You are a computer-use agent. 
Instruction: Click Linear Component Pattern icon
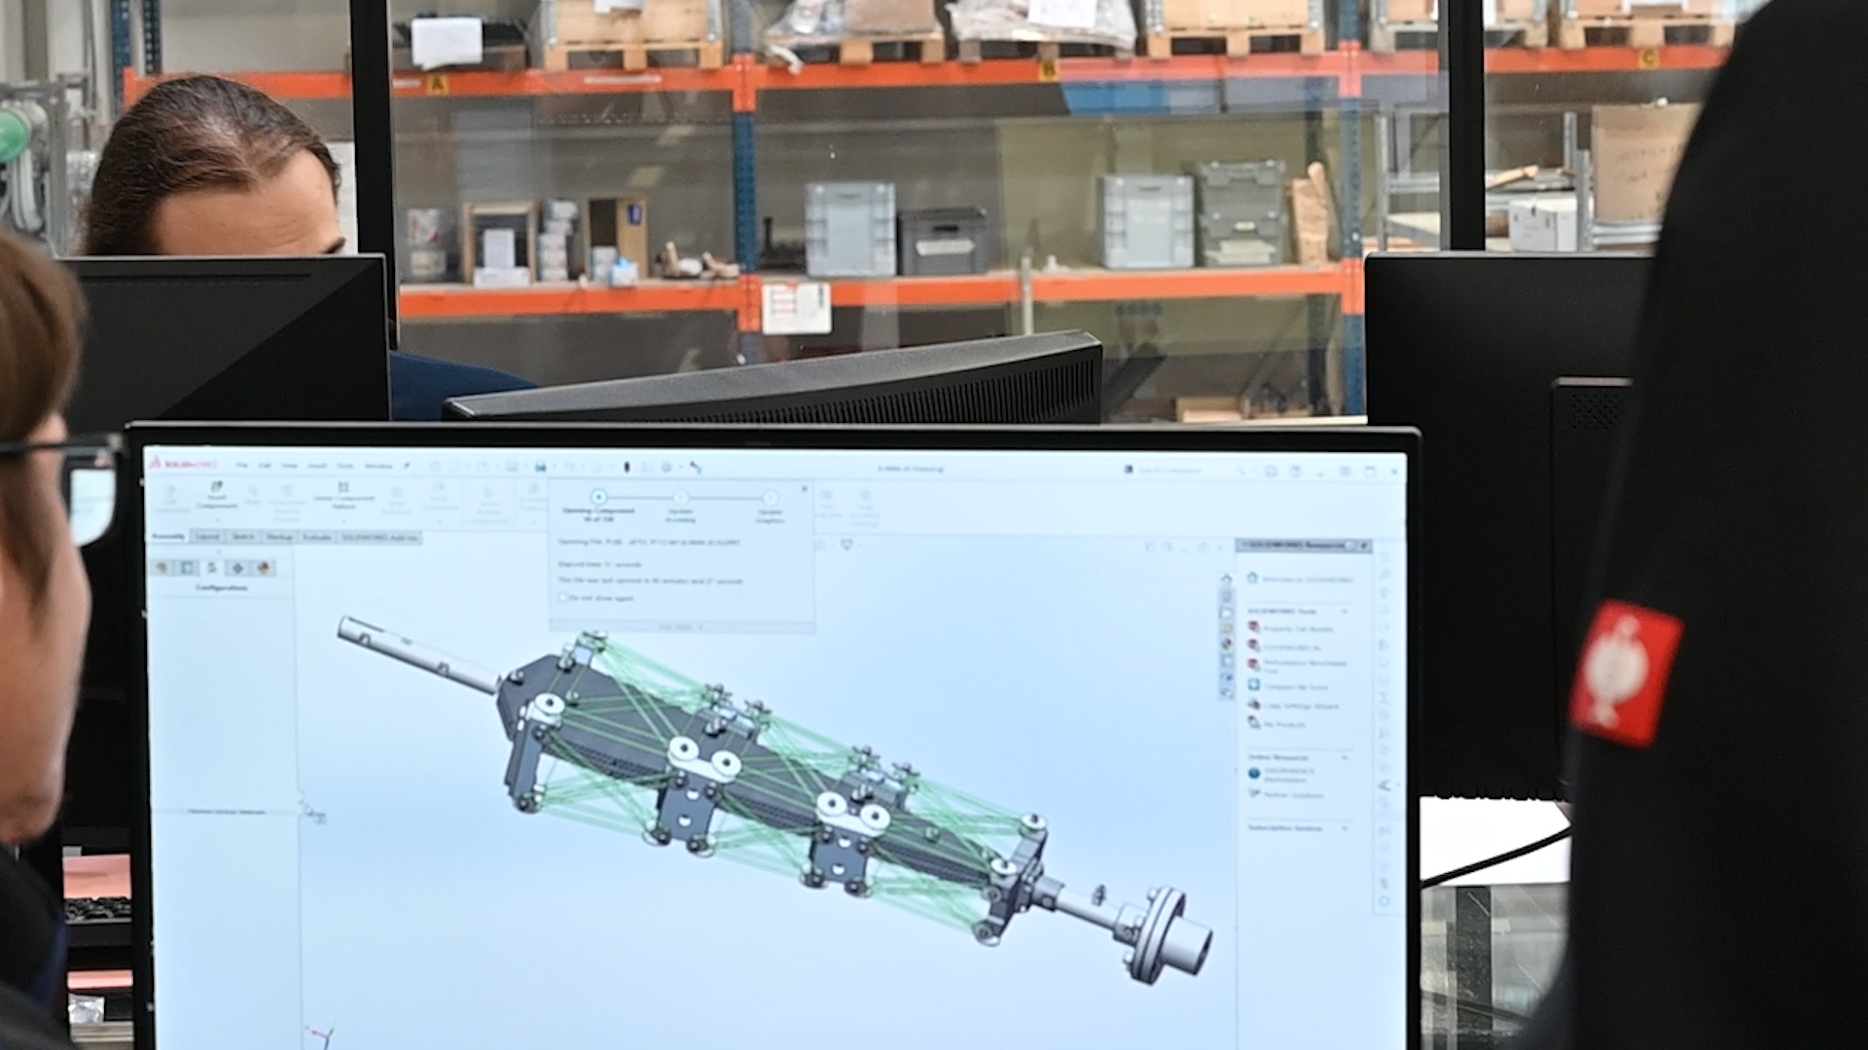342,488
